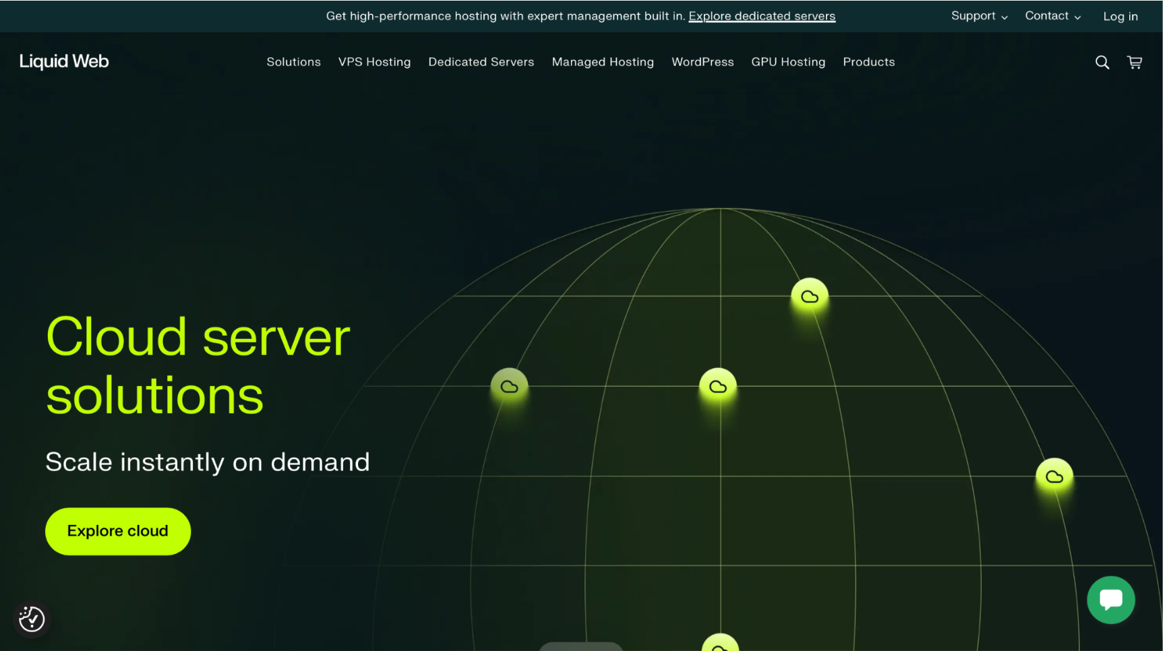Open the cookie preferences icon
Viewport: 1165px width, 651px height.
point(32,618)
